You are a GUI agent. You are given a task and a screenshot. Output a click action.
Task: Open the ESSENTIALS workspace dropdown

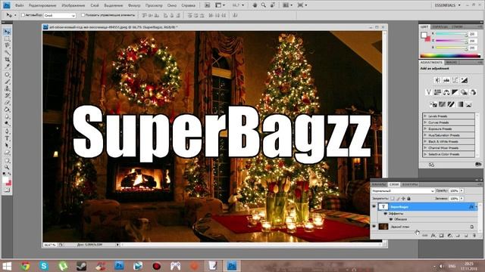click(x=448, y=5)
